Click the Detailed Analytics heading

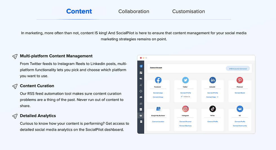click(38, 116)
